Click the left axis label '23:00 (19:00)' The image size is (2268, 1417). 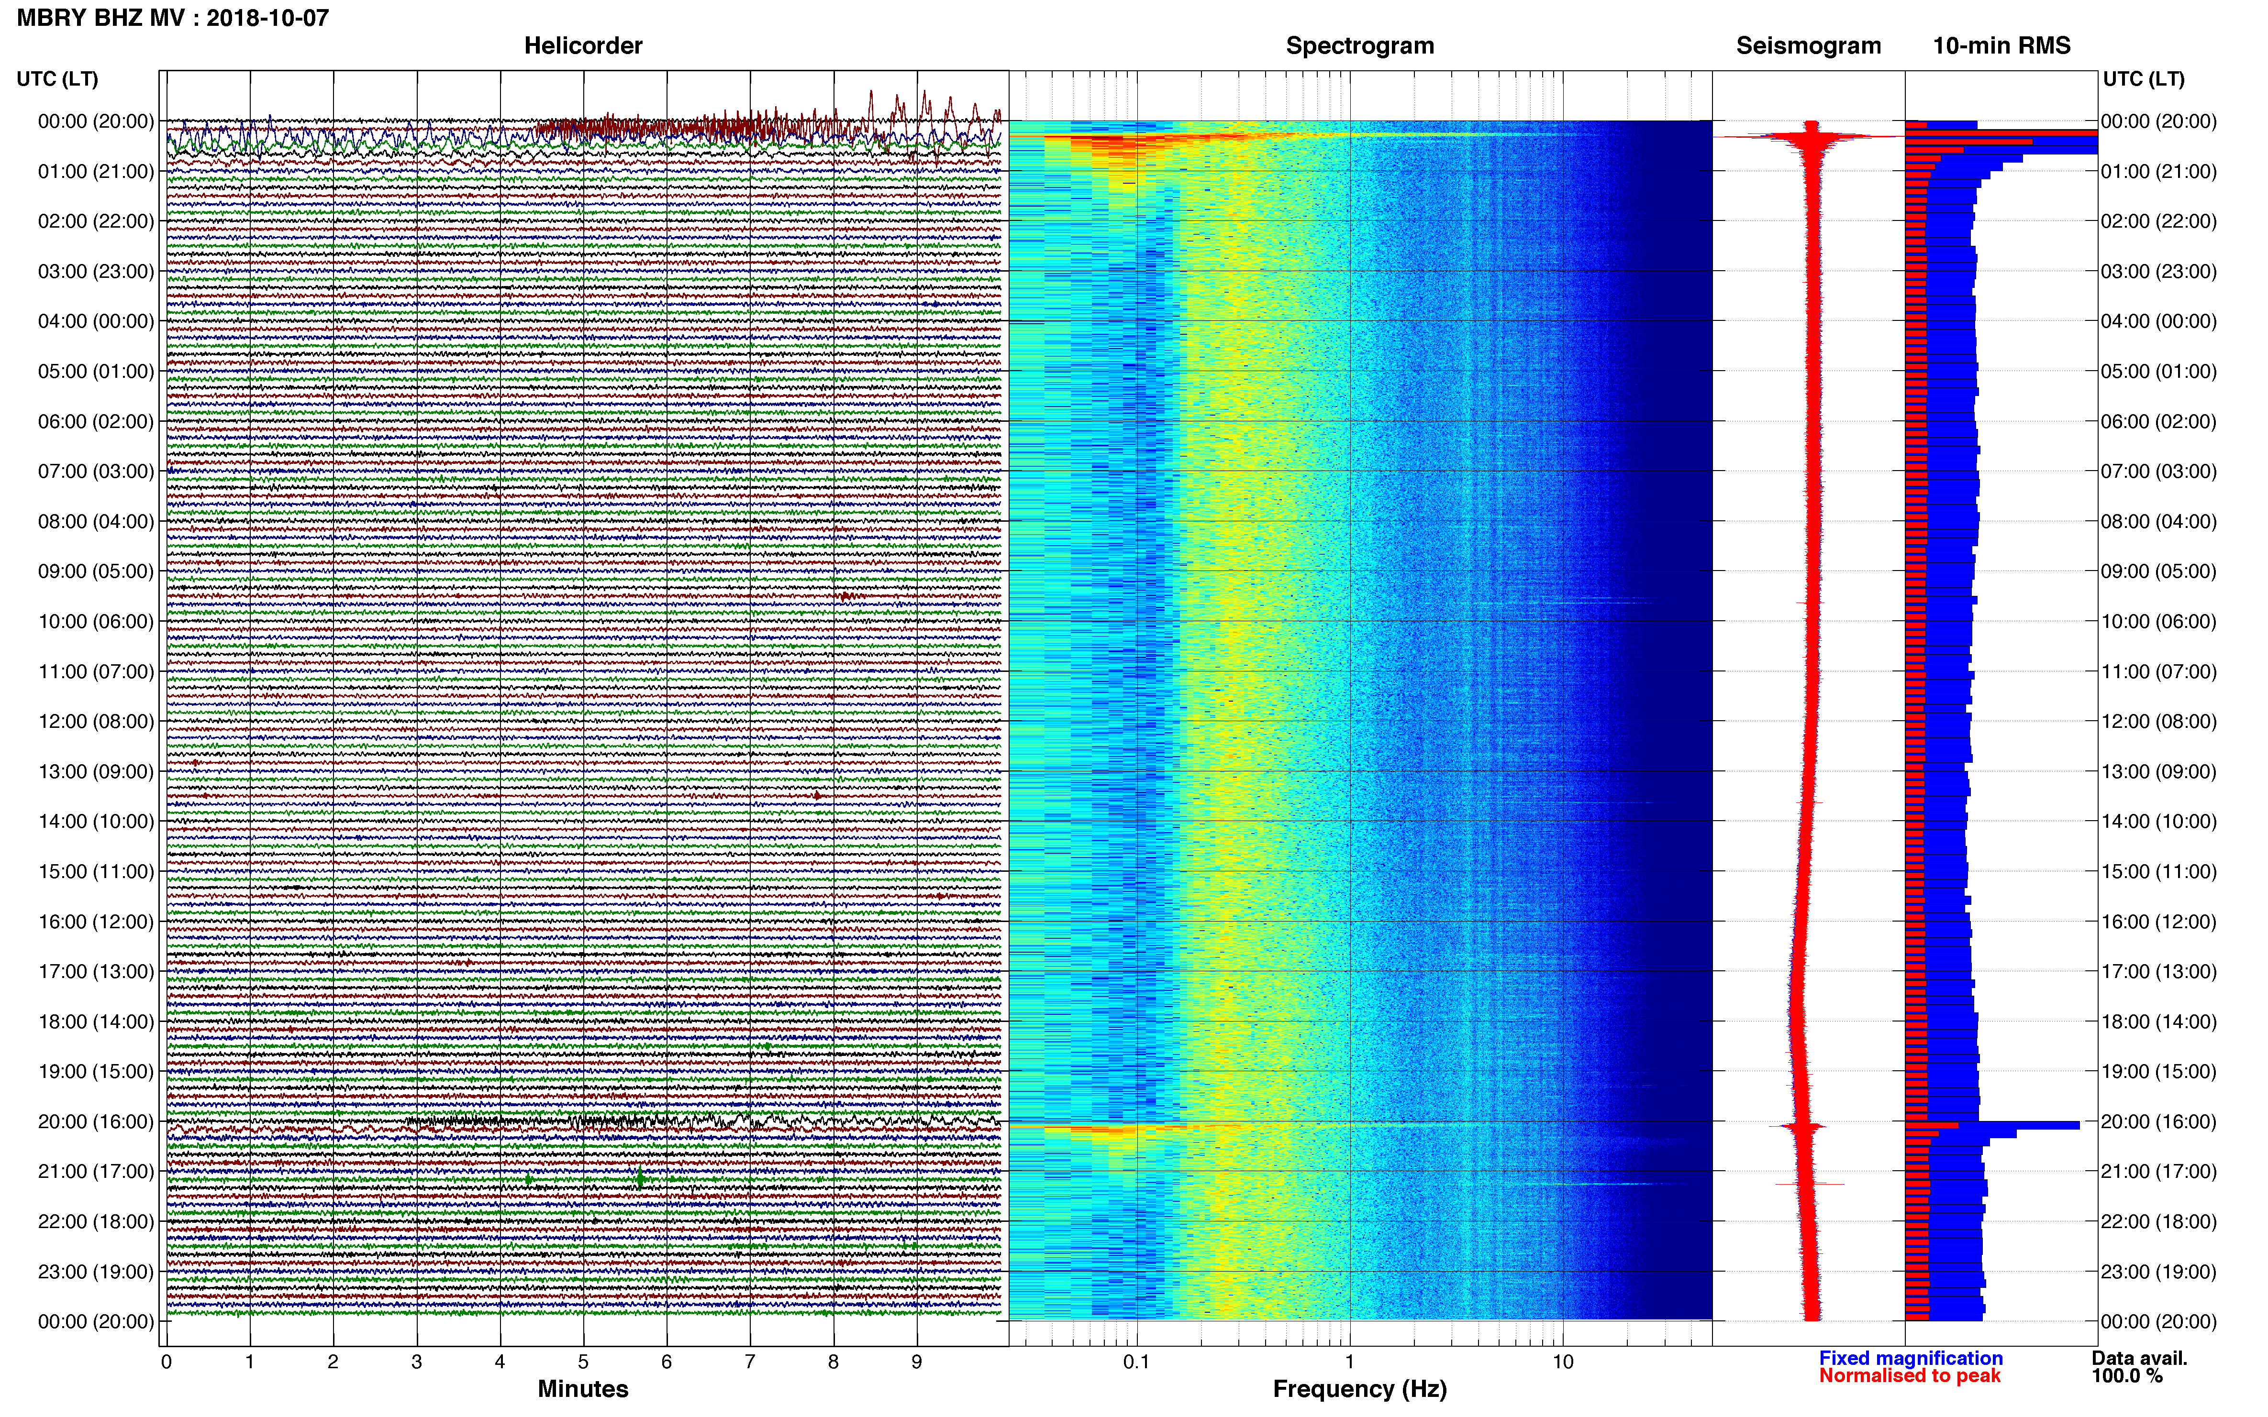pos(96,1272)
